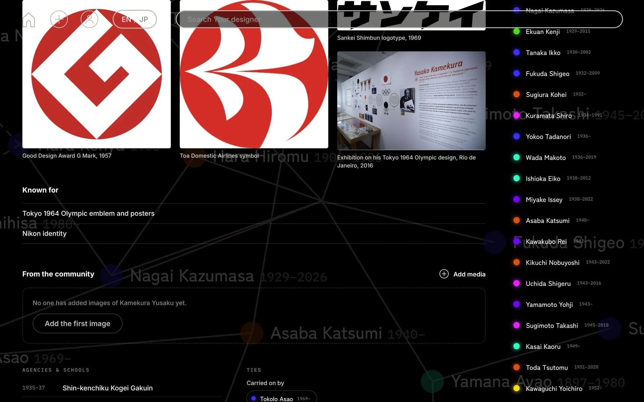Screen dimensions: 644x402
Task: Toggle the EN / JP language switch
Action: 135,19
